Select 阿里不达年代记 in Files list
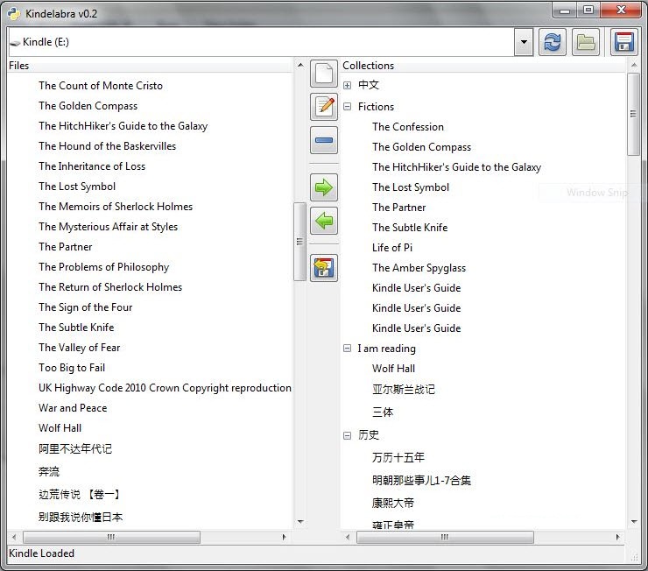The width and height of the screenshot is (648, 571). (75, 448)
